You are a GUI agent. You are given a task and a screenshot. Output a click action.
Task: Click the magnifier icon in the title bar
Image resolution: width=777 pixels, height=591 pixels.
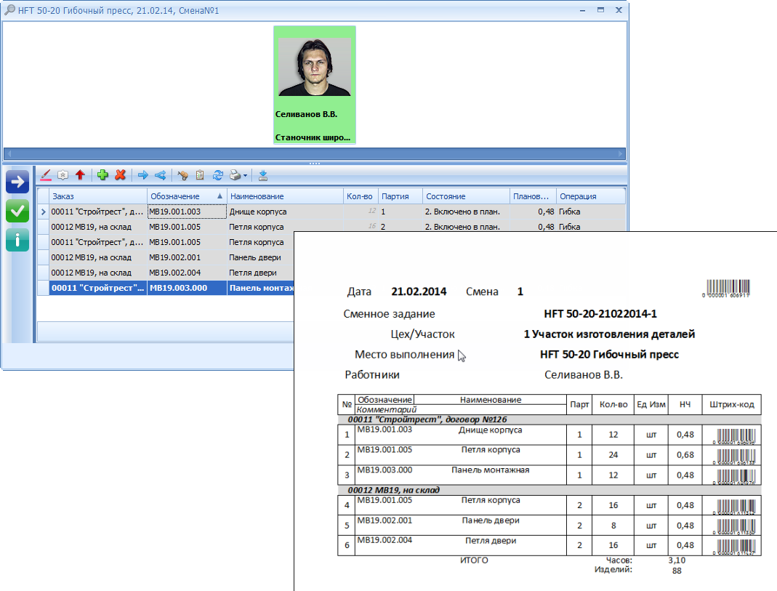(9, 10)
